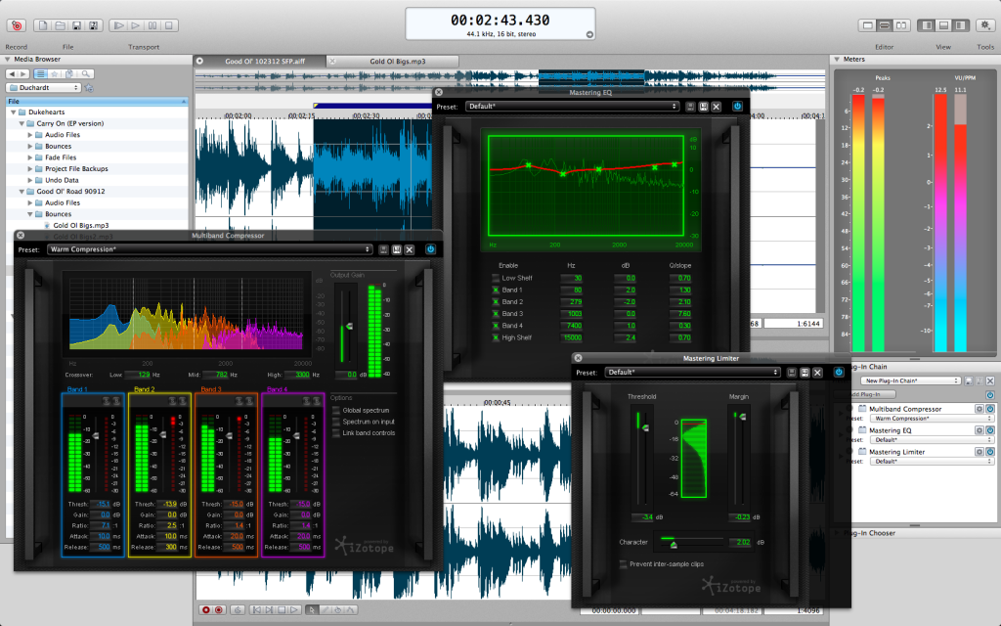Collapse the Meters panel
1001x626 pixels.
pos(837,60)
